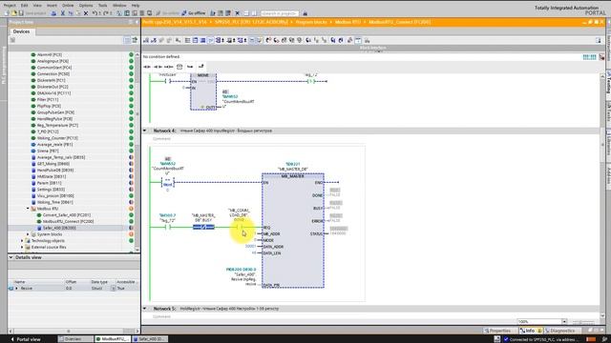The image size is (611, 343).
Task: Click the Block interface bar
Action: coord(373,48)
